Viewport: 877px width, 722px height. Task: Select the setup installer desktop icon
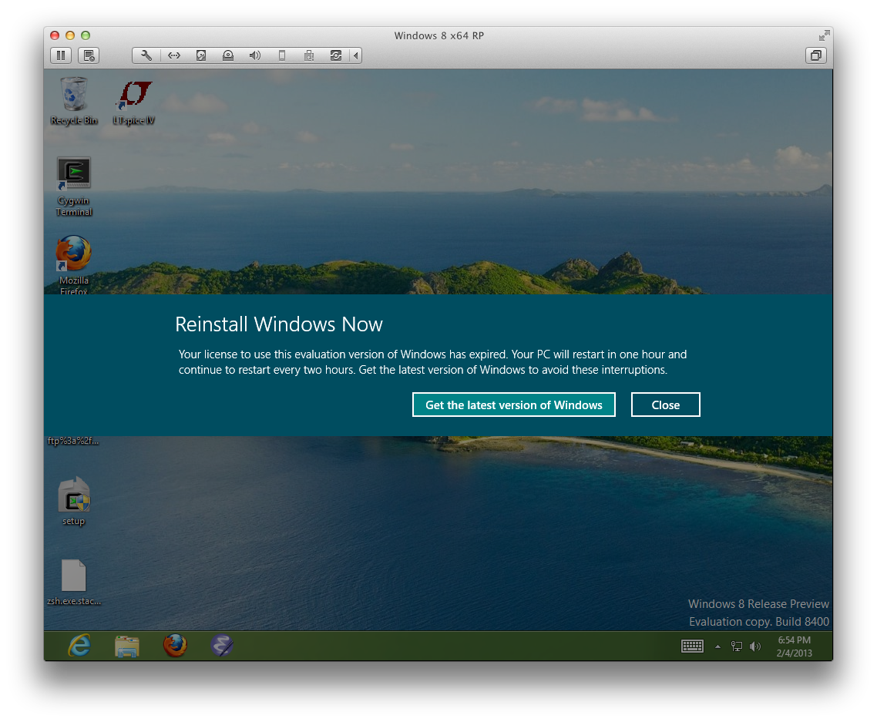[x=74, y=501]
